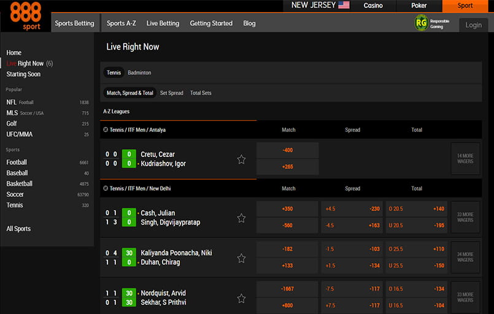
Task: Select the Sport tab at top
Action: coord(465,6)
